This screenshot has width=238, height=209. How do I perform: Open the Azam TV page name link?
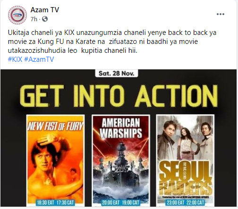click(x=45, y=10)
